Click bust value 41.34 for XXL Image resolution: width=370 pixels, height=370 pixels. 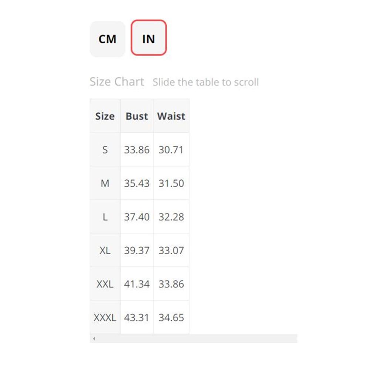[x=137, y=284]
